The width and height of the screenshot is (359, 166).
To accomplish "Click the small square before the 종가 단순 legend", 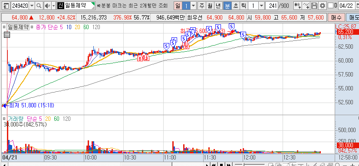I will (32, 27).
